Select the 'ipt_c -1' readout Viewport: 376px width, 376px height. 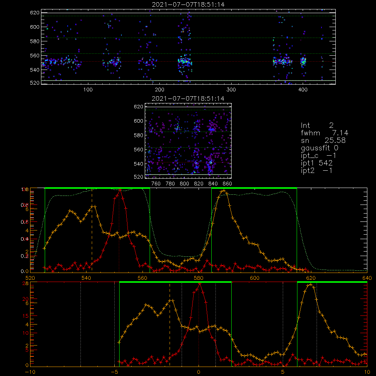pyautogui.click(x=318, y=156)
